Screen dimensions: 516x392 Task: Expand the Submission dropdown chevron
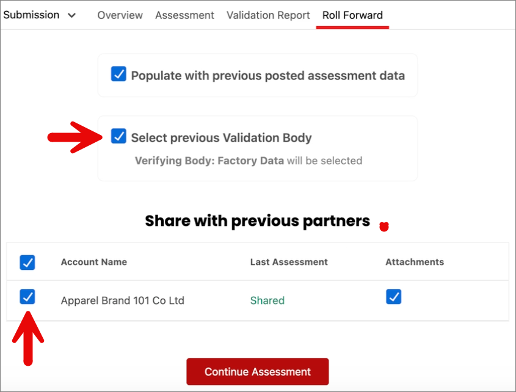[x=71, y=15]
